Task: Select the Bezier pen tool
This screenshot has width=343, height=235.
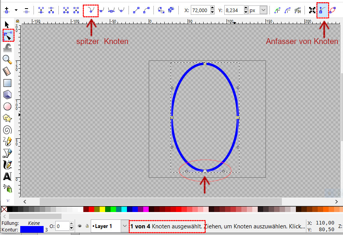Action: click(7, 153)
